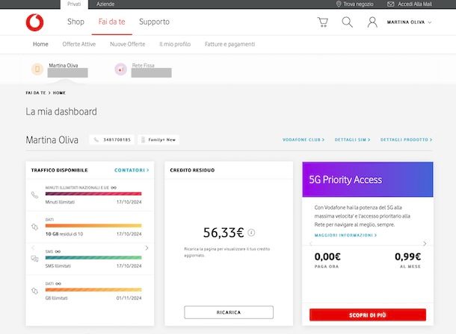Viewport: 456px width, 334px height.
Task: Click the La mia dashboard heading
Action: click(61, 112)
